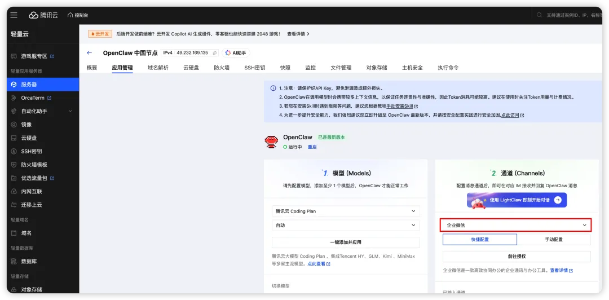
Task: Select the 服务器 sidebar item
Action: click(x=43, y=85)
